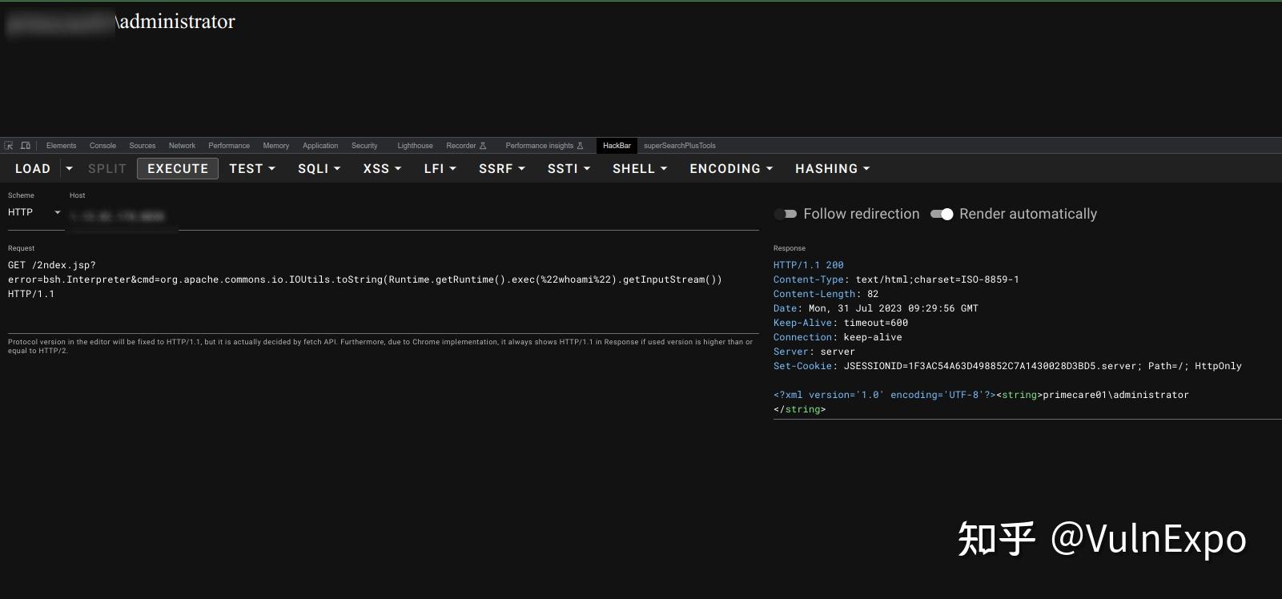The image size is (1282, 599).
Task: Open the Performance insights tab
Action: click(545, 146)
